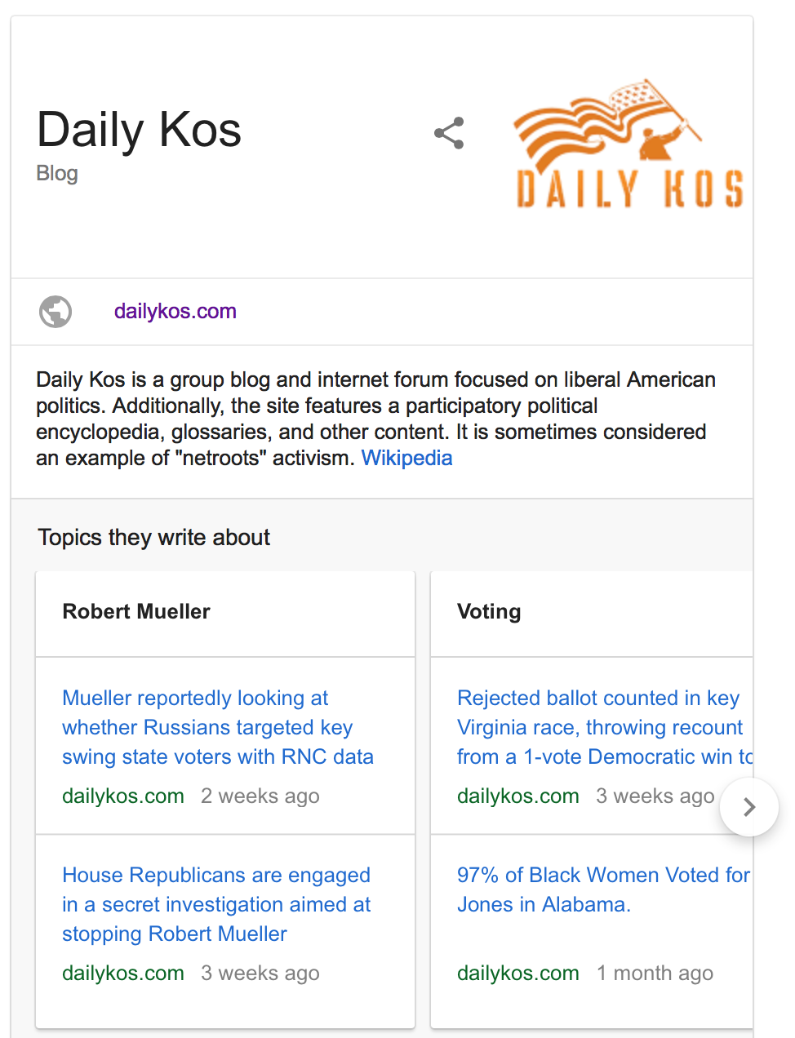Click the 'Topics they write about' heading
Viewport: 795px width, 1038px height.
tap(153, 537)
